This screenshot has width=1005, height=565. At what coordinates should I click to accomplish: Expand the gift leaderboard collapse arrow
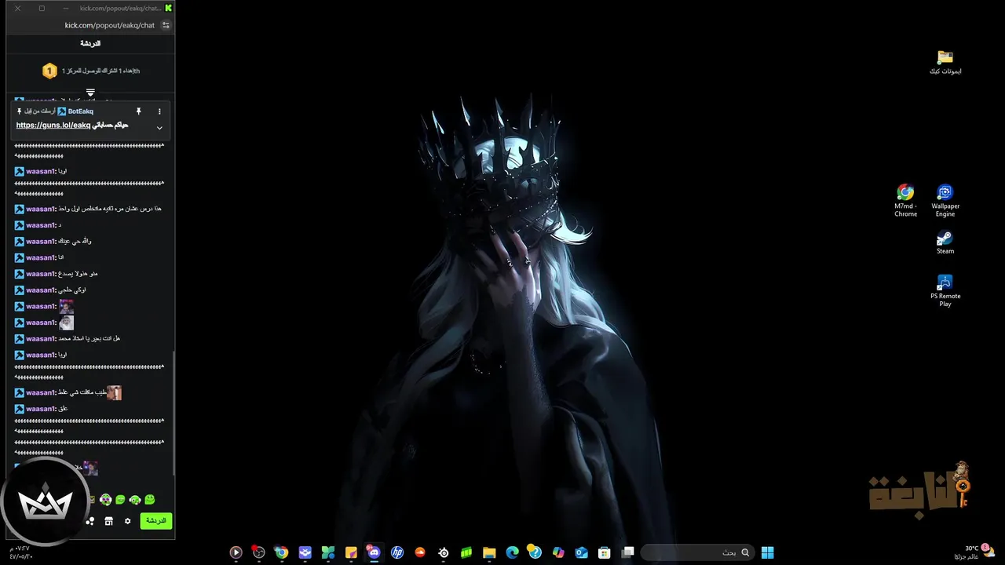coord(90,92)
